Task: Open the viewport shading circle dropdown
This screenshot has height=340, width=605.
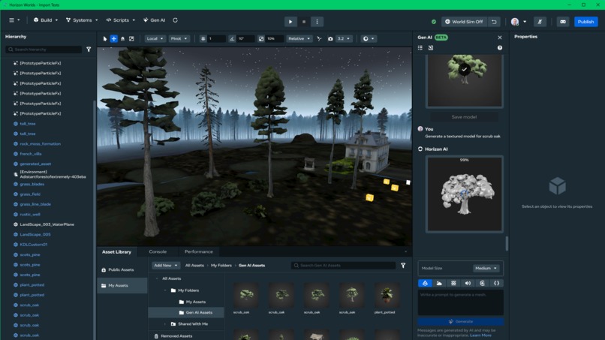Action: click(369, 38)
